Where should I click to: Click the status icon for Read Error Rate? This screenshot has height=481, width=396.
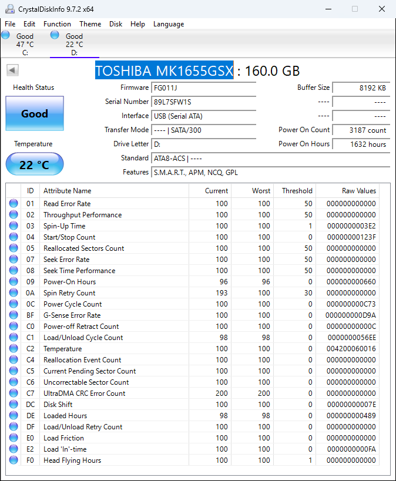pos(14,203)
